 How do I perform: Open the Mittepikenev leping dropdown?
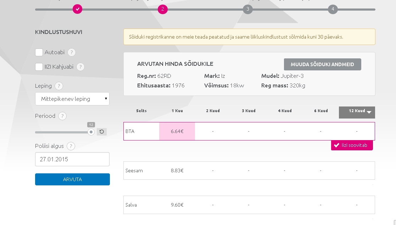[72, 99]
